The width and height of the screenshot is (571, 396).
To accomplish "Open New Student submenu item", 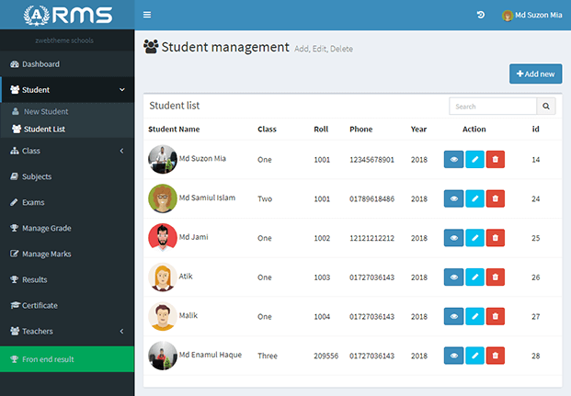I will click(x=67, y=111).
